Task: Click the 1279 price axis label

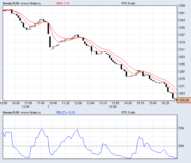Action: pyautogui.click(x=181, y=79)
